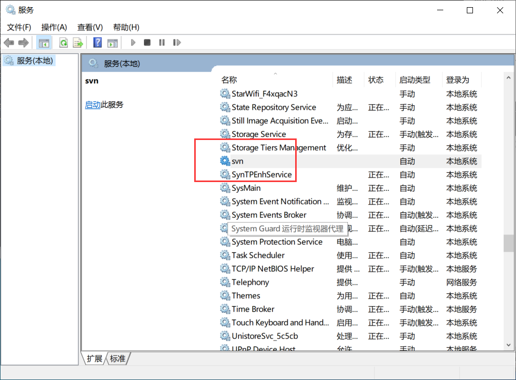Screen dimensions: 516x380
Task: Click the services list scroll up arrow
Action: [x=508, y=78]
